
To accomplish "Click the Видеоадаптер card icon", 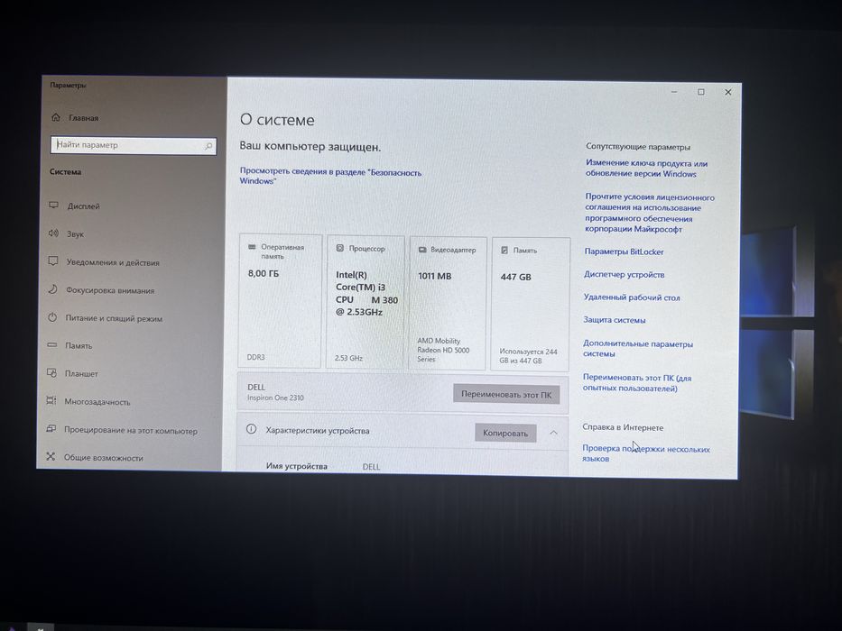I will (422, 250).
